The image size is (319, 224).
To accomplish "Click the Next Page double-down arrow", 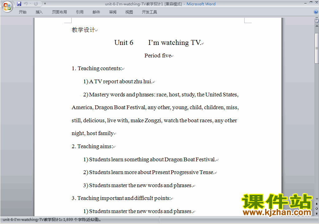I will 317,213.
